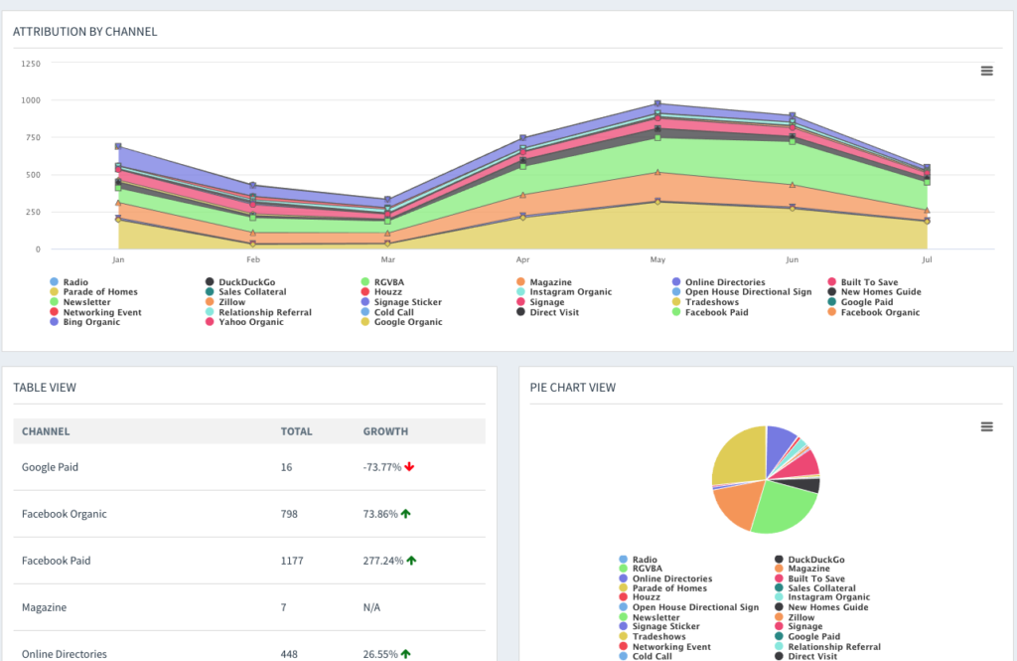Open the attribution chart hamburger menu
The width and height of the screenshot is (1017, 661).
click(x=986, y=71)
